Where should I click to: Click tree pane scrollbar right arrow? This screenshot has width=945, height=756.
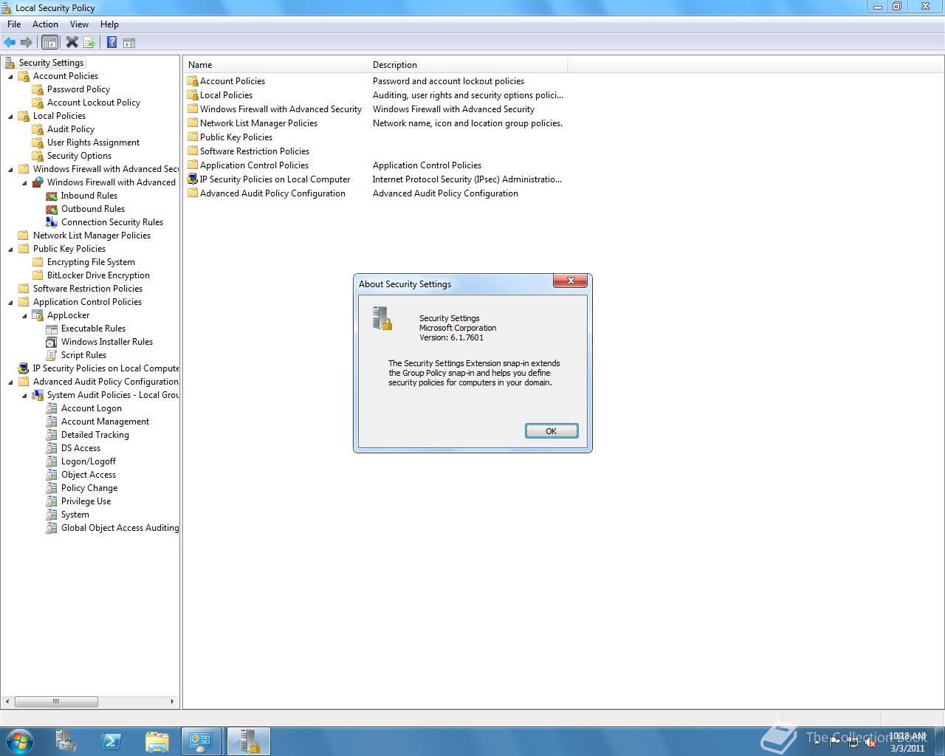point(173,701)
